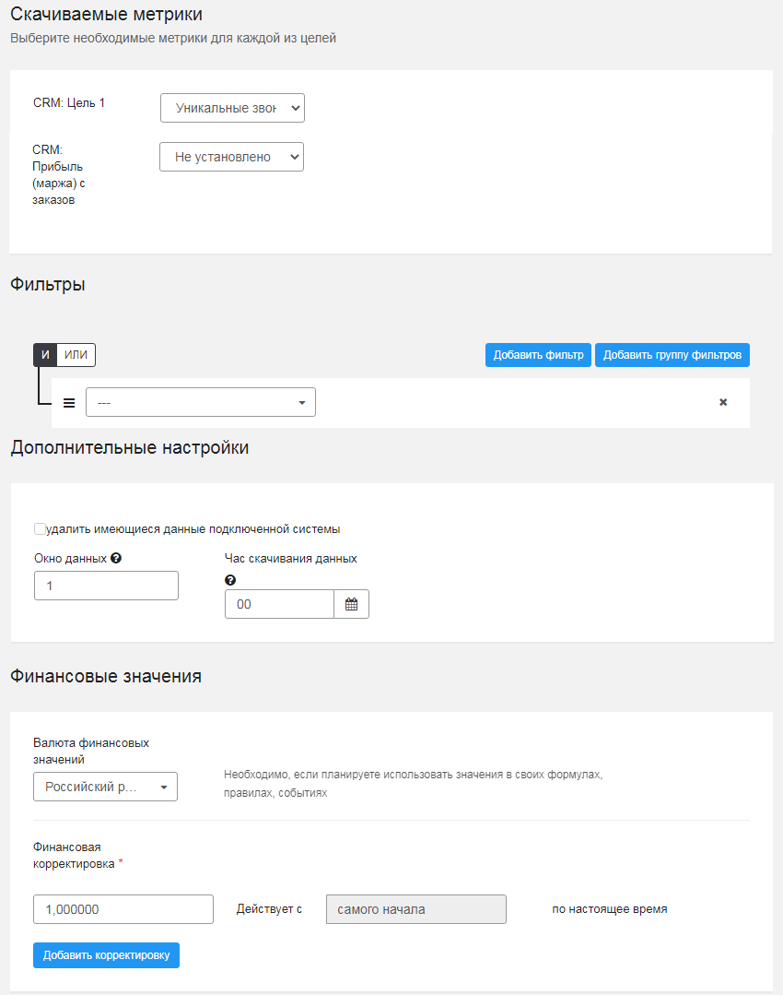Switch filter logic to ИЛИ
Image resolution: width=783 pixels, height=995 pixels.
76,355
